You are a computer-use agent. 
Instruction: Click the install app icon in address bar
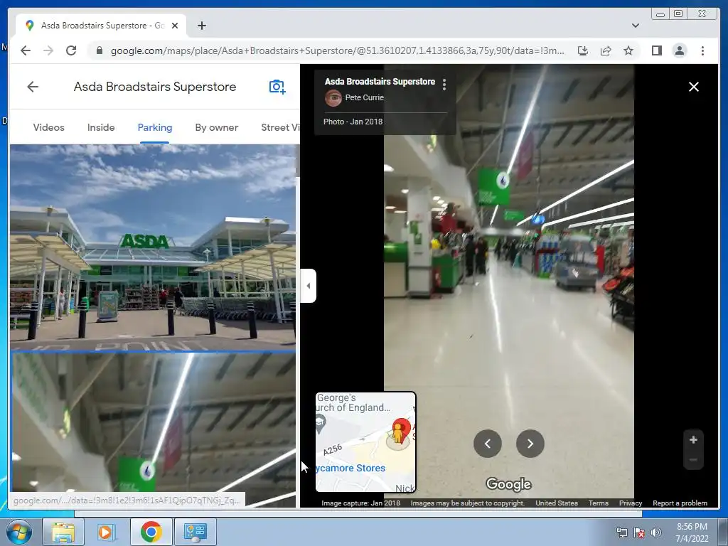tap(583, 50)
